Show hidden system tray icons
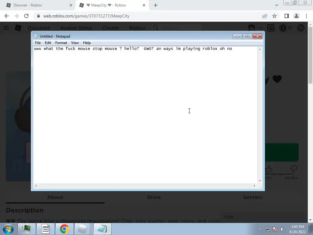 point(260,229)
